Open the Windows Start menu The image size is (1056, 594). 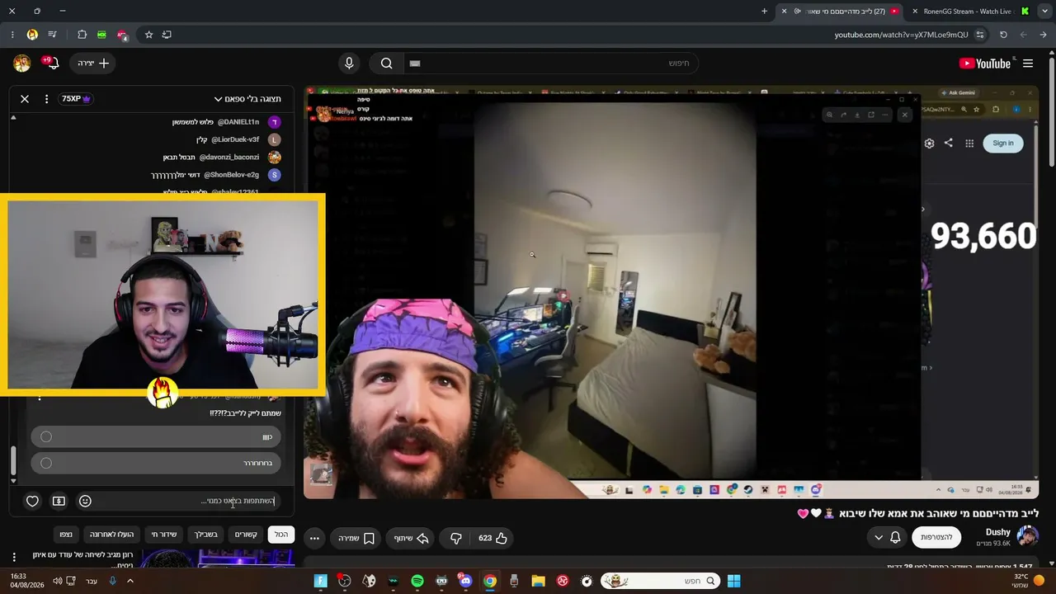(733, 581)
